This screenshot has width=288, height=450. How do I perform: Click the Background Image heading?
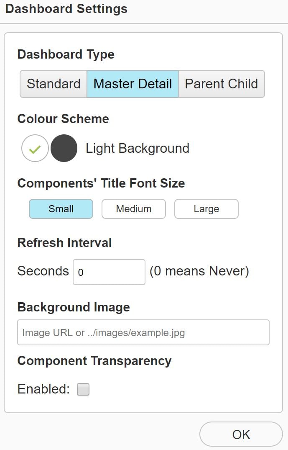pos(73,307)
